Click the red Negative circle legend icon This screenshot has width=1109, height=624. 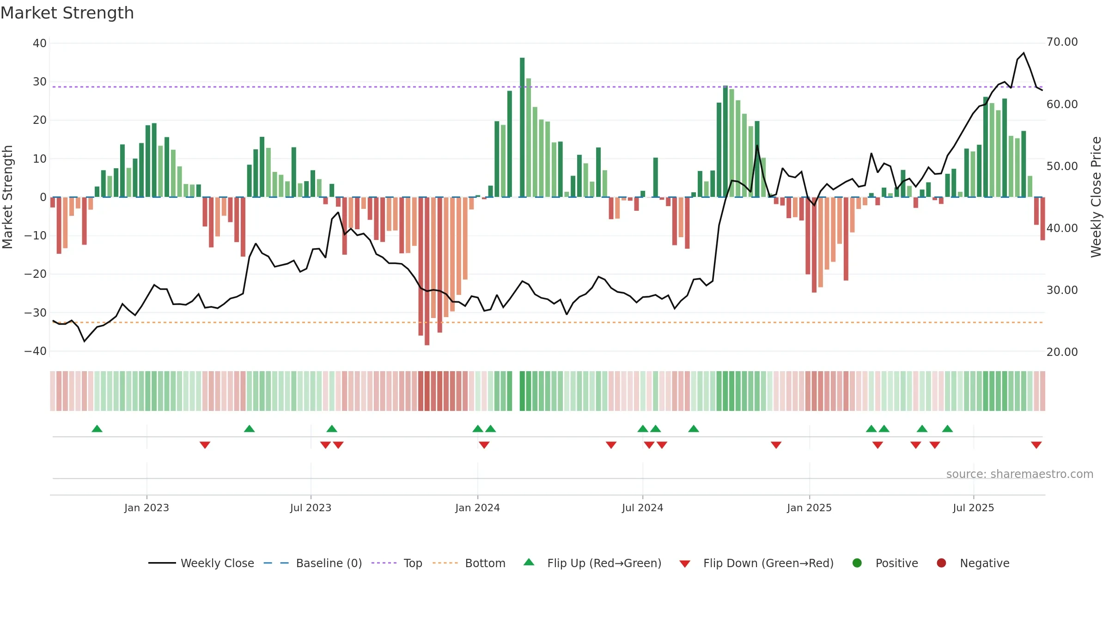point(941,563)
